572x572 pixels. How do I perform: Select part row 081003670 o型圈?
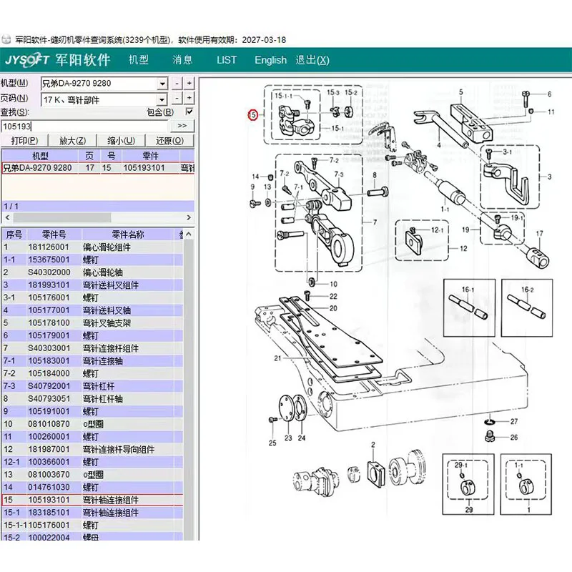[x=92, y=475]
